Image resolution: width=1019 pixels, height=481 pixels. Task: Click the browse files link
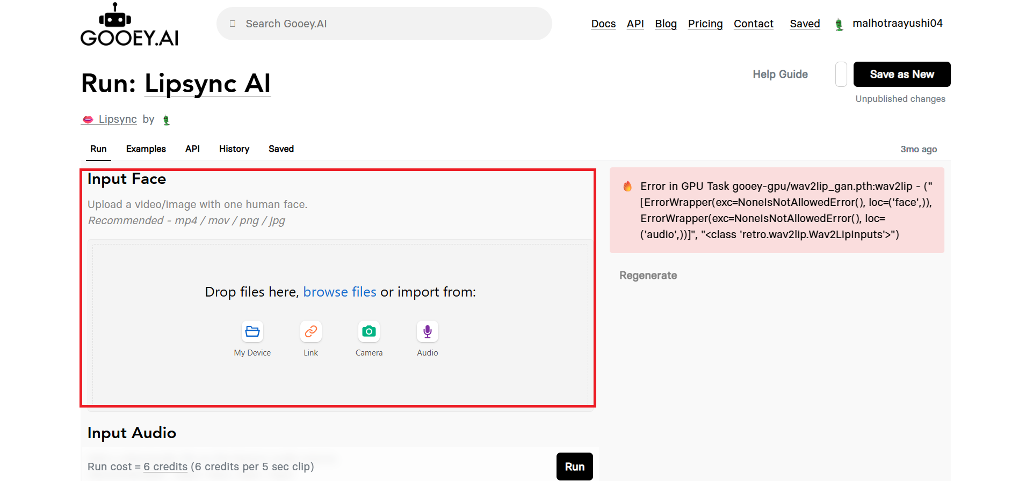339,292
